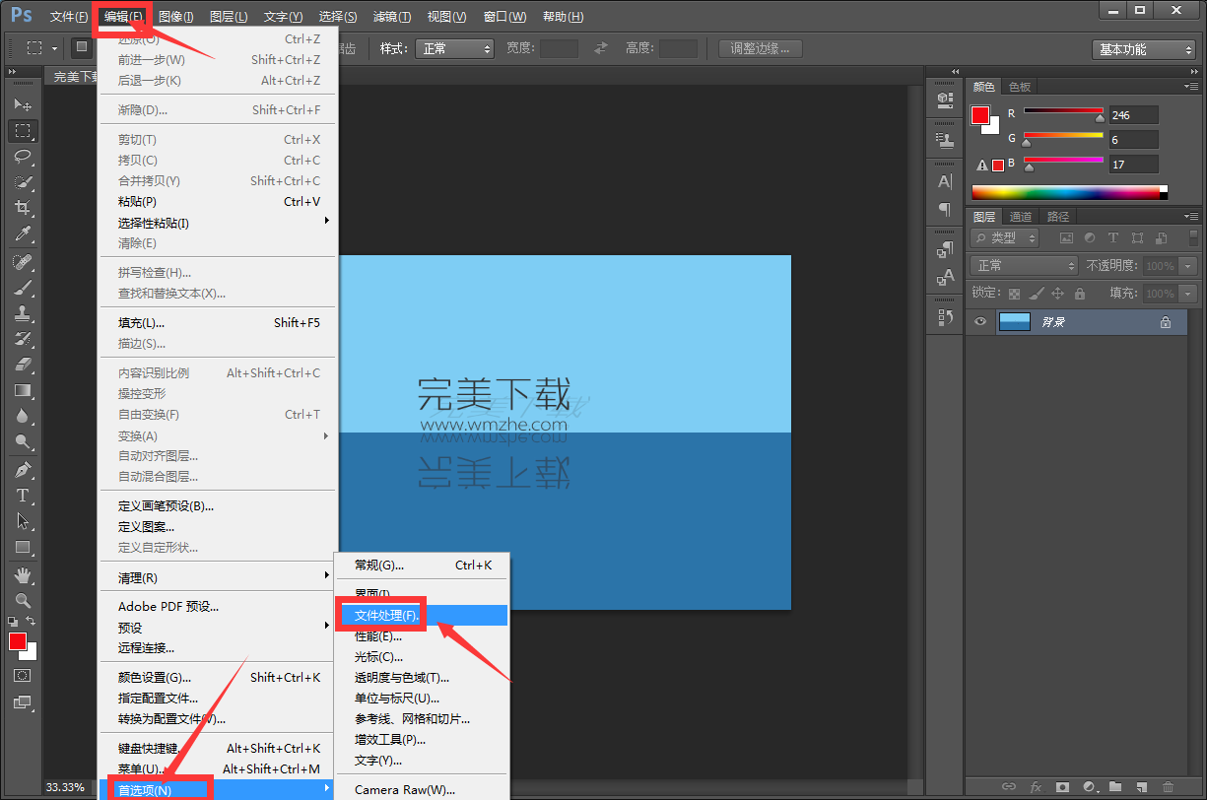Select the Crop tool
1207x800 pixels.
[23, 208]
